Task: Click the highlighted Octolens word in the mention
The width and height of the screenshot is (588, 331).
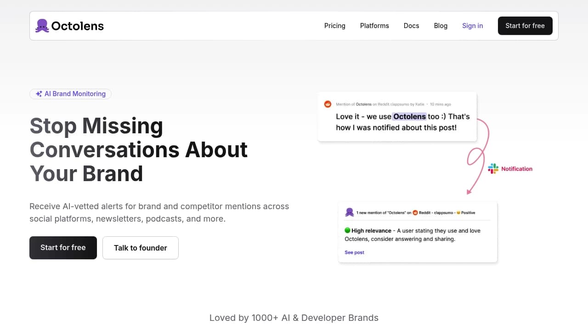Action: click(x=409, y=117)
